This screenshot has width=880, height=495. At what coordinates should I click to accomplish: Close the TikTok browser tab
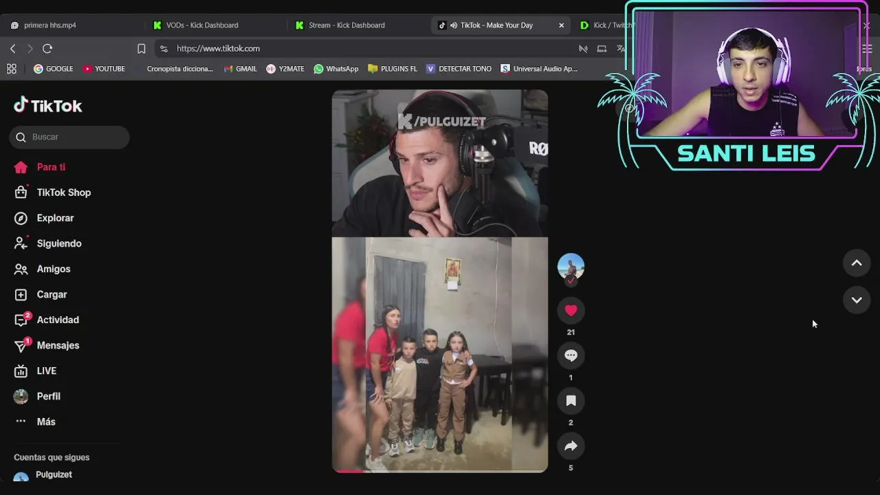pos(561,25)
